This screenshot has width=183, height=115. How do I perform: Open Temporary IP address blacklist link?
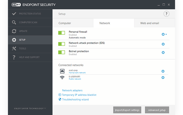point(79,95)
